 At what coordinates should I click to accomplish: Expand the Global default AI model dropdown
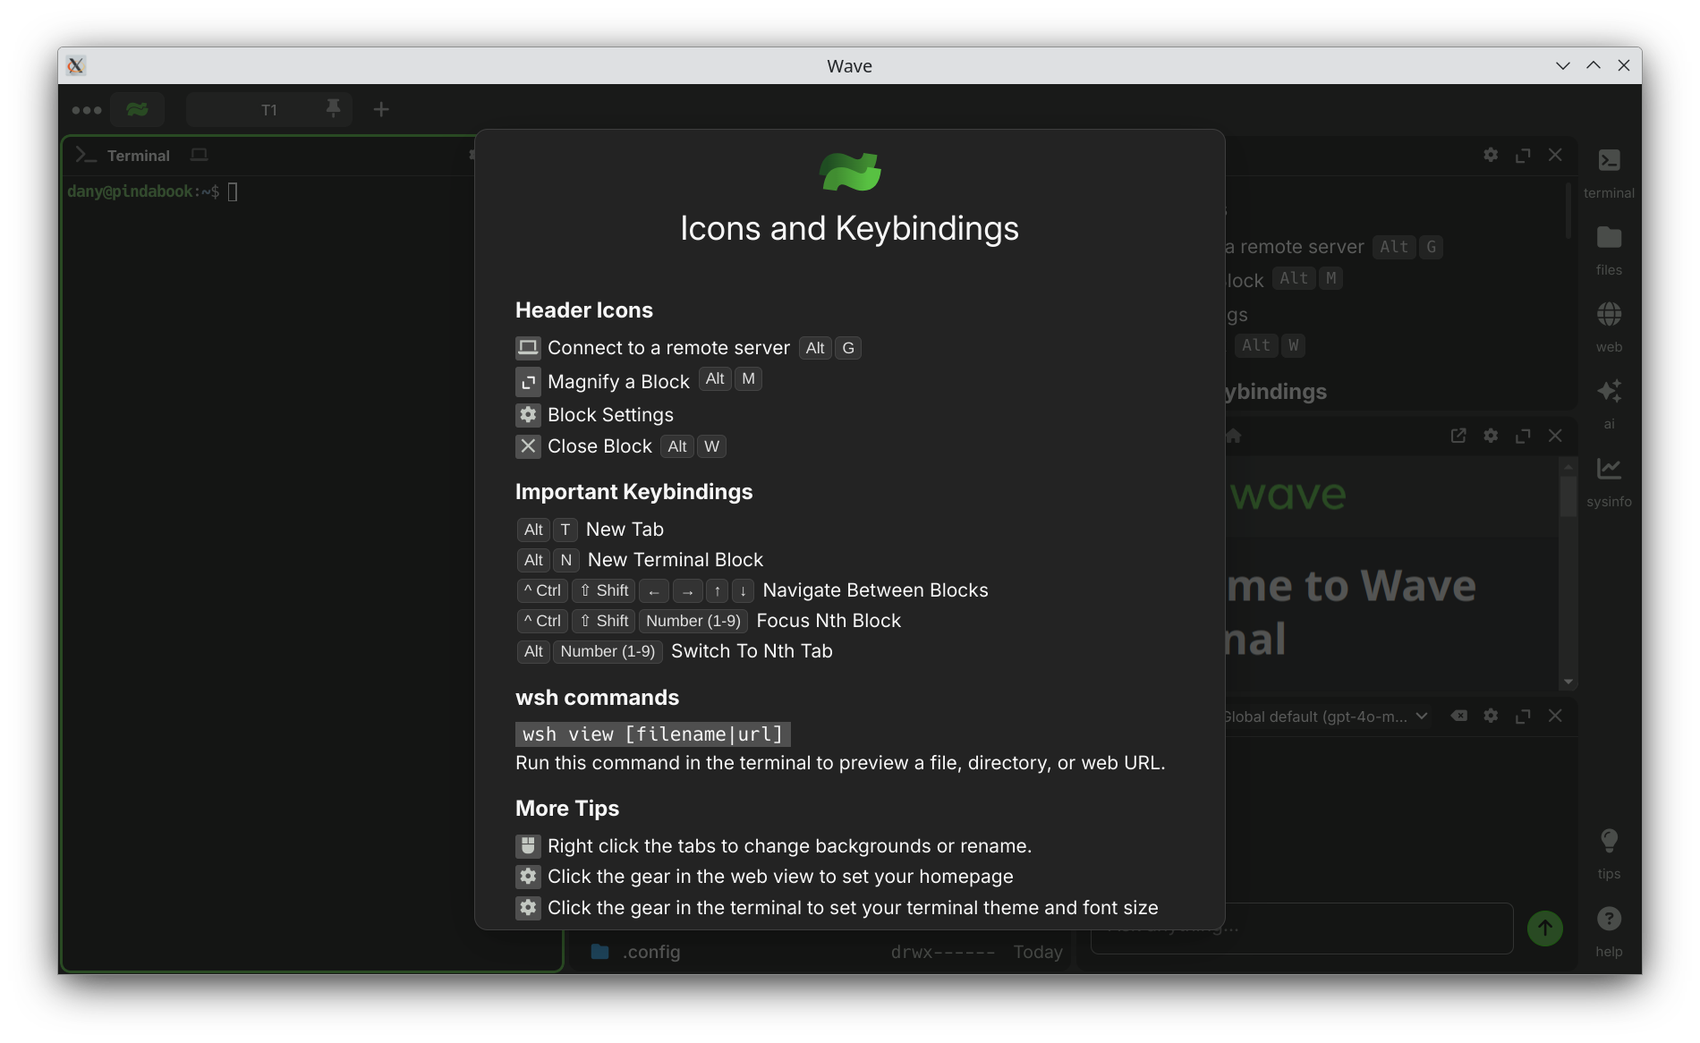click(x=1328, y=717)
